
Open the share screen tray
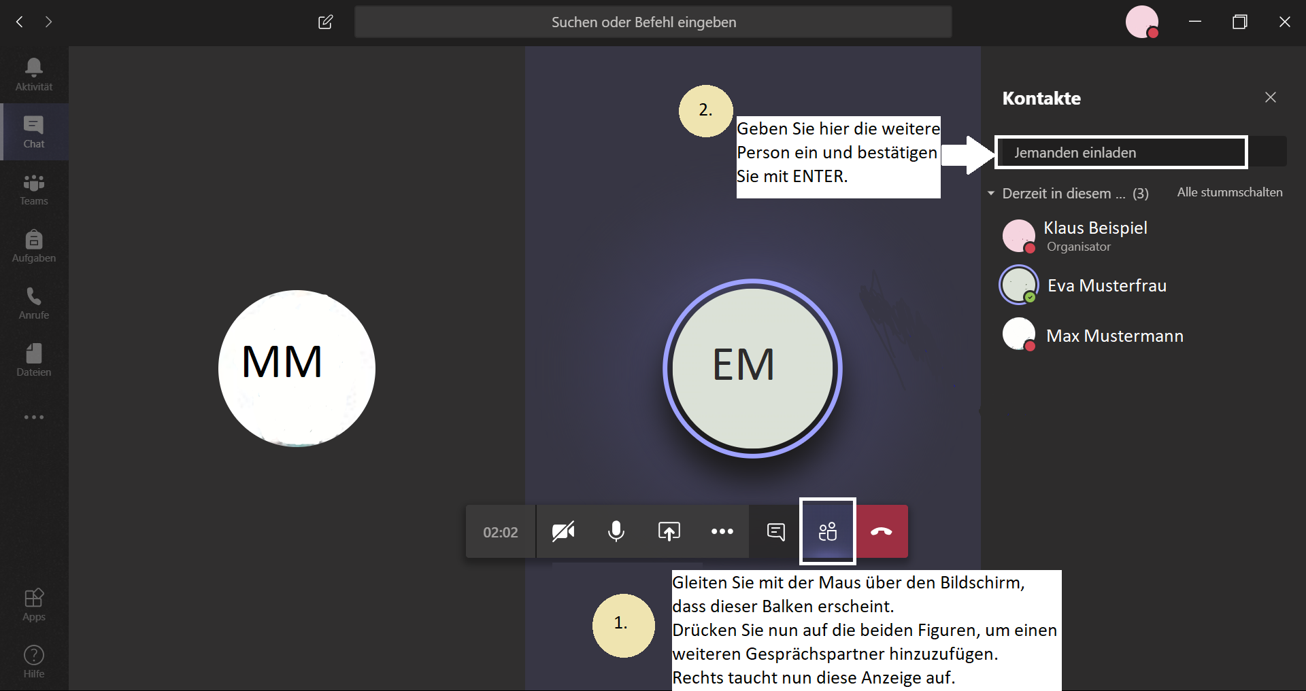[669, 531]
